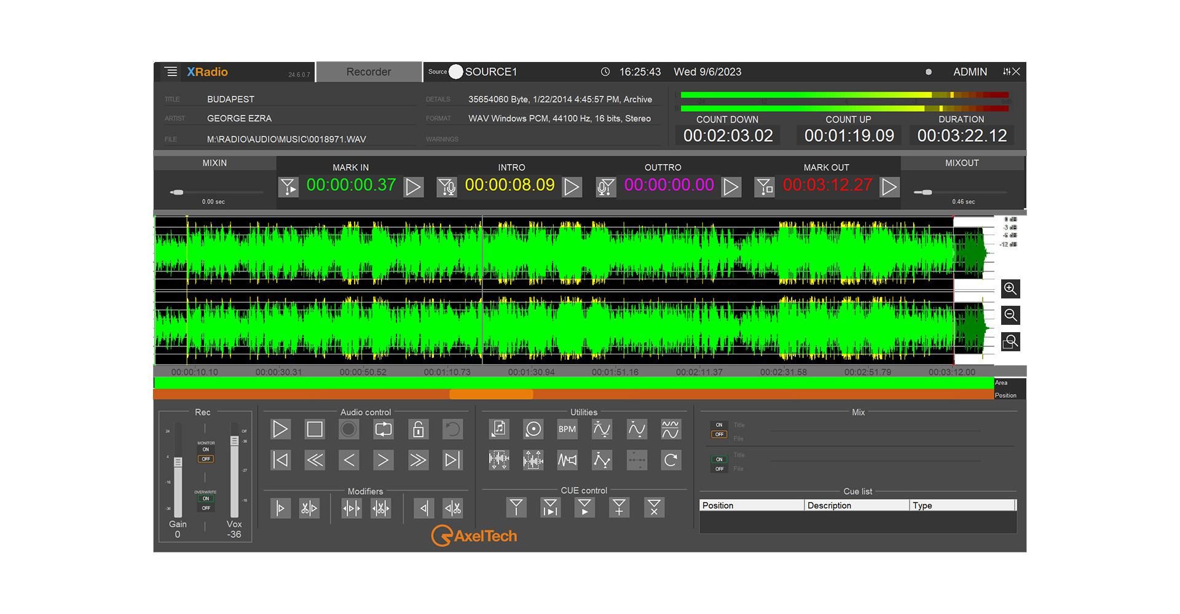Viewport: 1180px width, 614px height.
Task: Click the Description column header in Cue list
Action: [x=856, y=505]
